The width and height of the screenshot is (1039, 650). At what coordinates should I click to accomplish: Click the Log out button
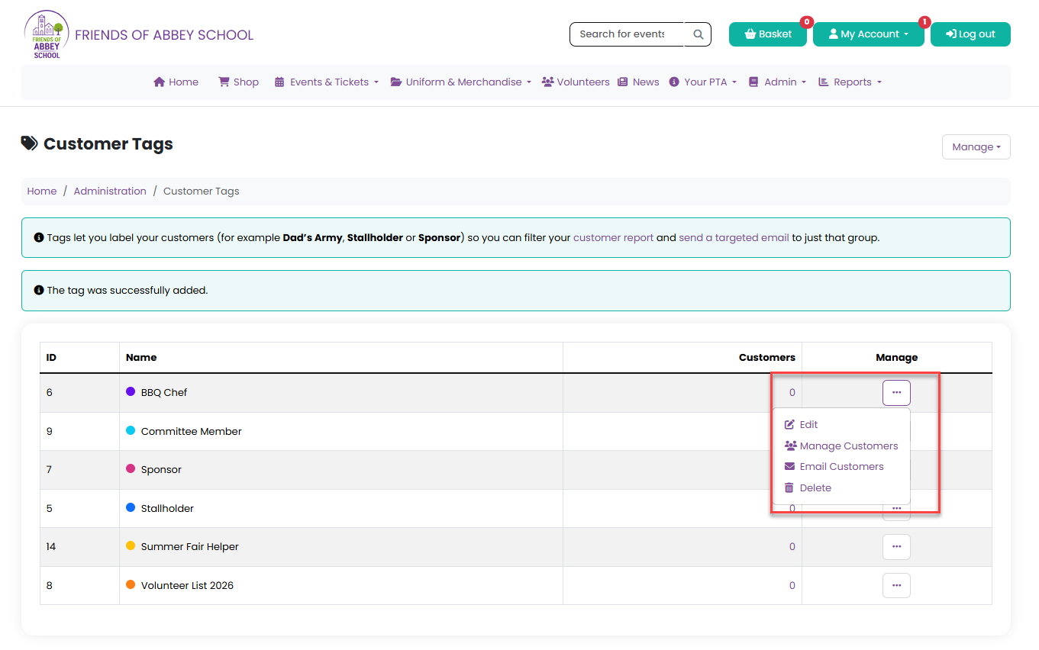[970, 34]
